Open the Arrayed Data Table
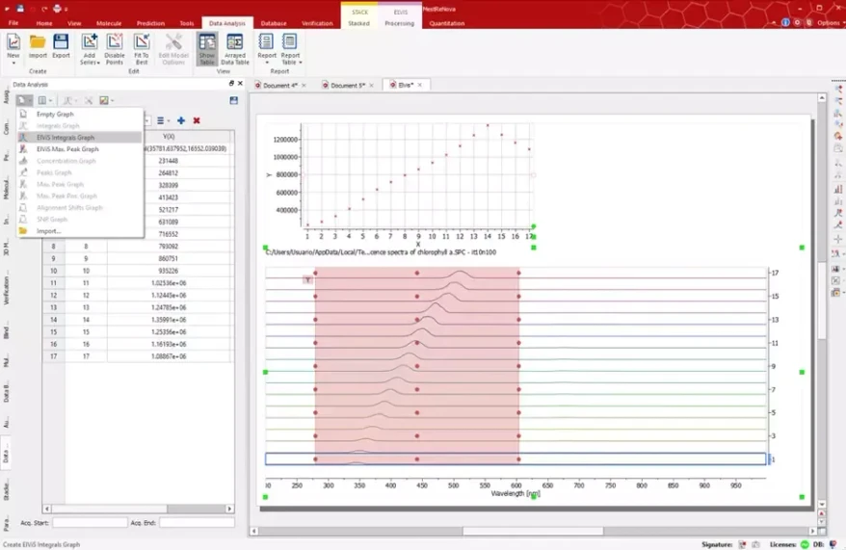This screenshot has width=846, height=550. point(235,49)
